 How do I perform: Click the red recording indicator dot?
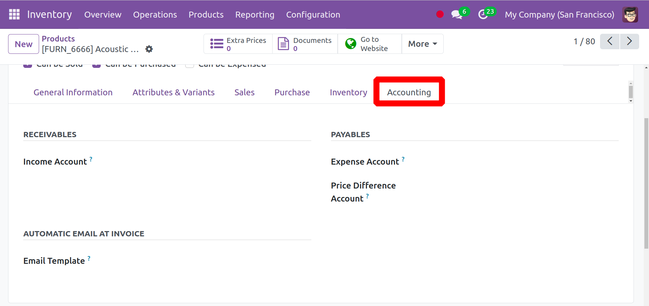440,14
